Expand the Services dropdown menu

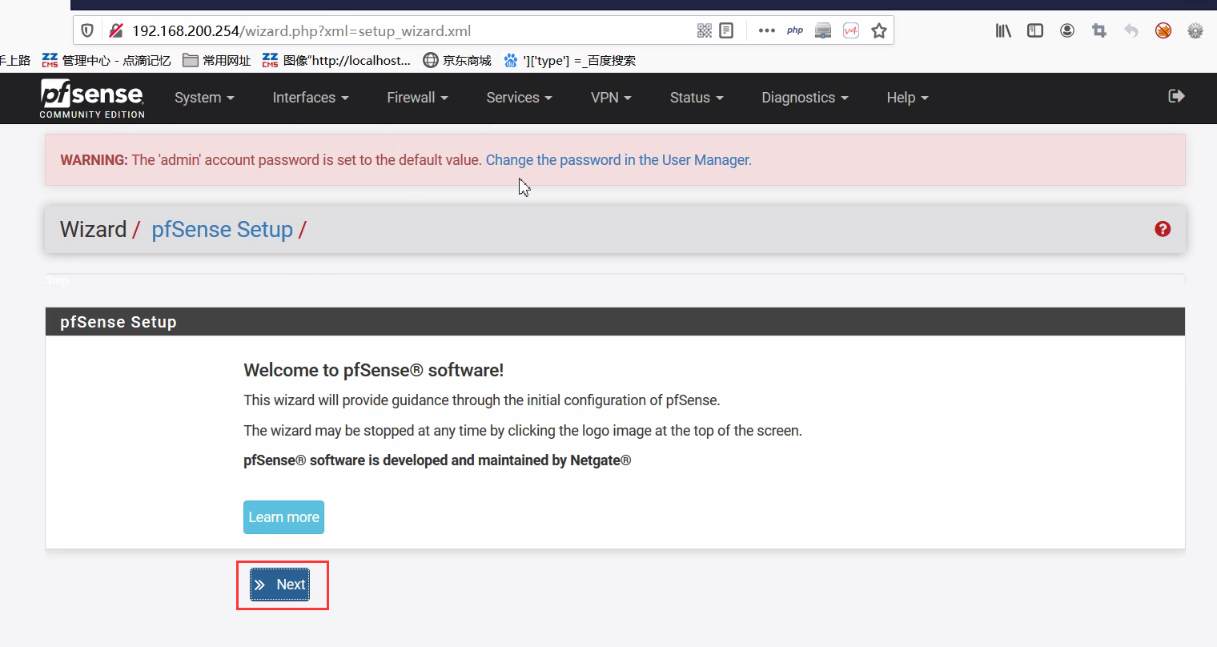pos(520,98)
